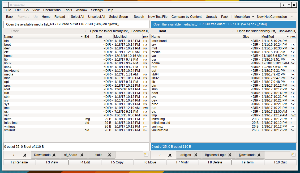
Task: Launch Search from the toolbar
Action: click(139, 17)
